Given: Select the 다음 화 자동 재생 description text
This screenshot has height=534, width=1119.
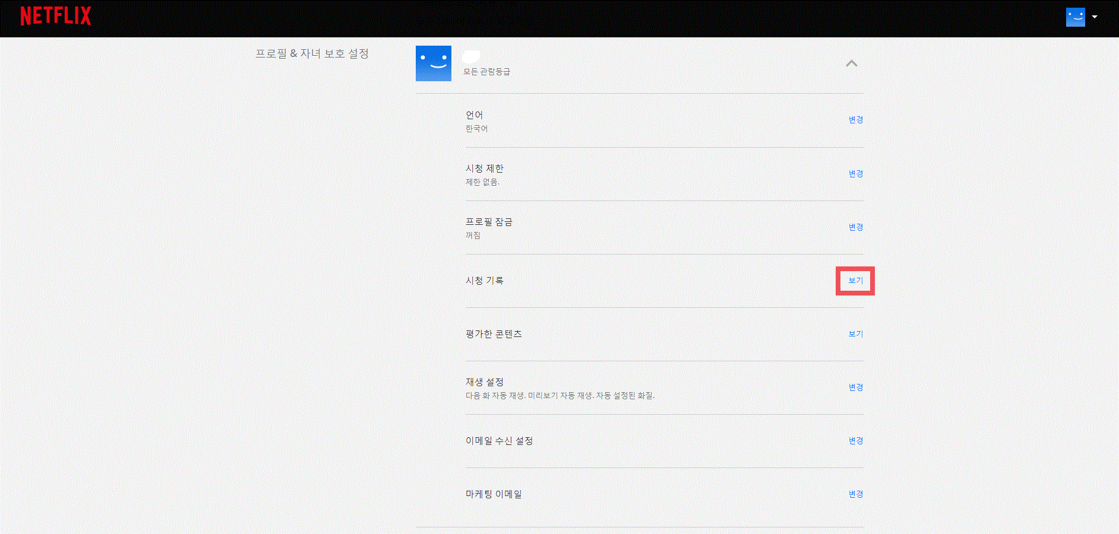Looking at the screenshot, I should pos(560,396).
